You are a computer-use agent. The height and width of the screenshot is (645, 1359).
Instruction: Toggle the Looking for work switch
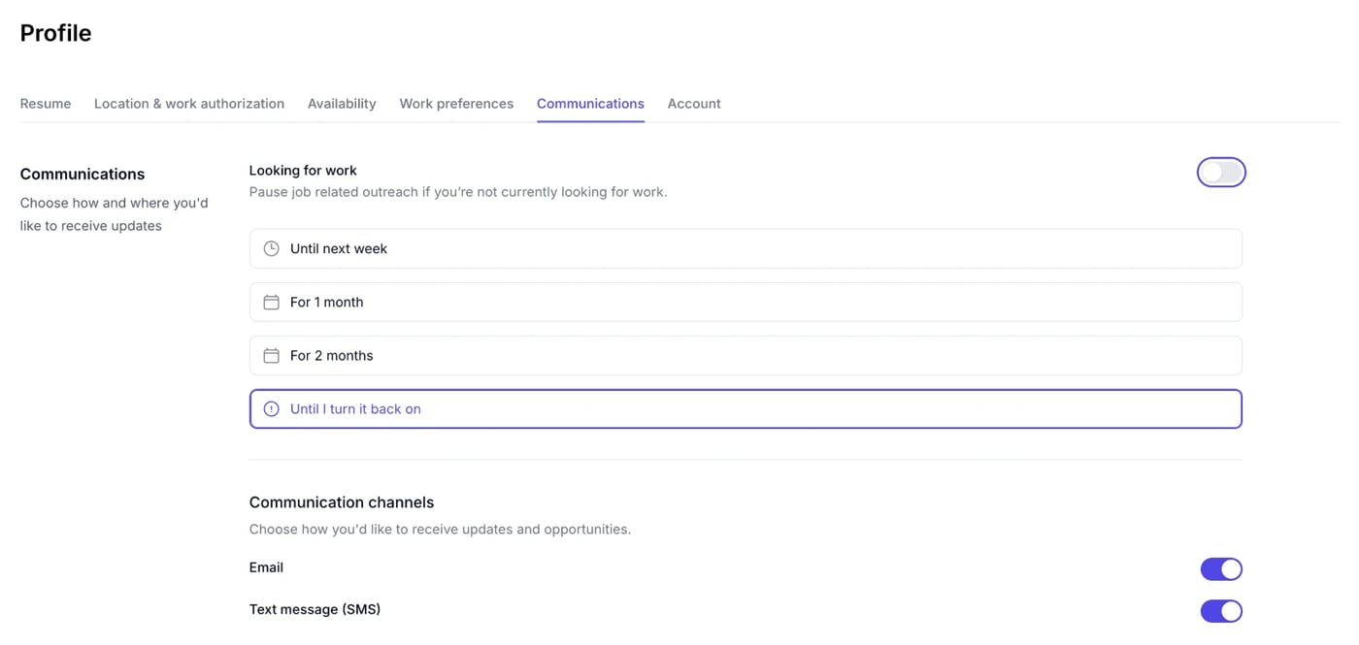[x=1221, y=173]
